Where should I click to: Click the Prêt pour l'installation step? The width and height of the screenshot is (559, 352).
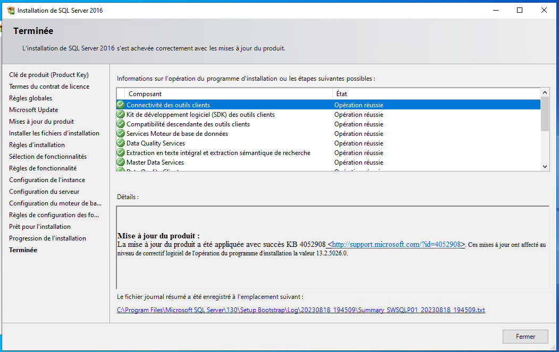[40, 227]
